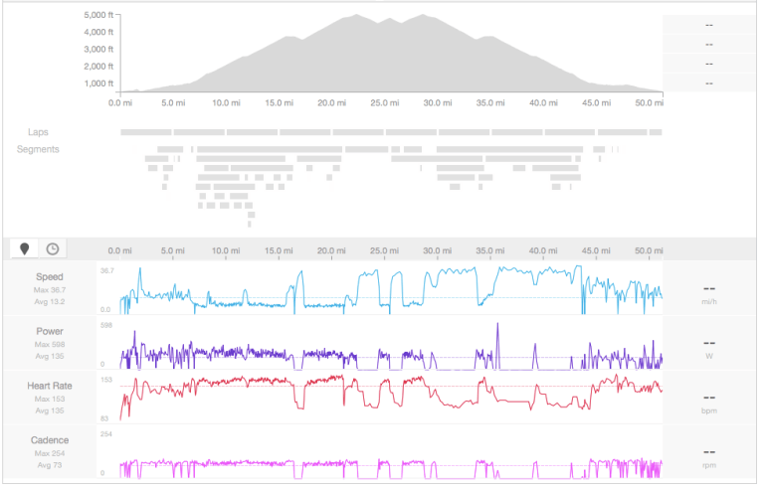The height and width of the screenshot is (491, 764).
Task: Click the 'Max 153' heart rate value
Action: 49,399
